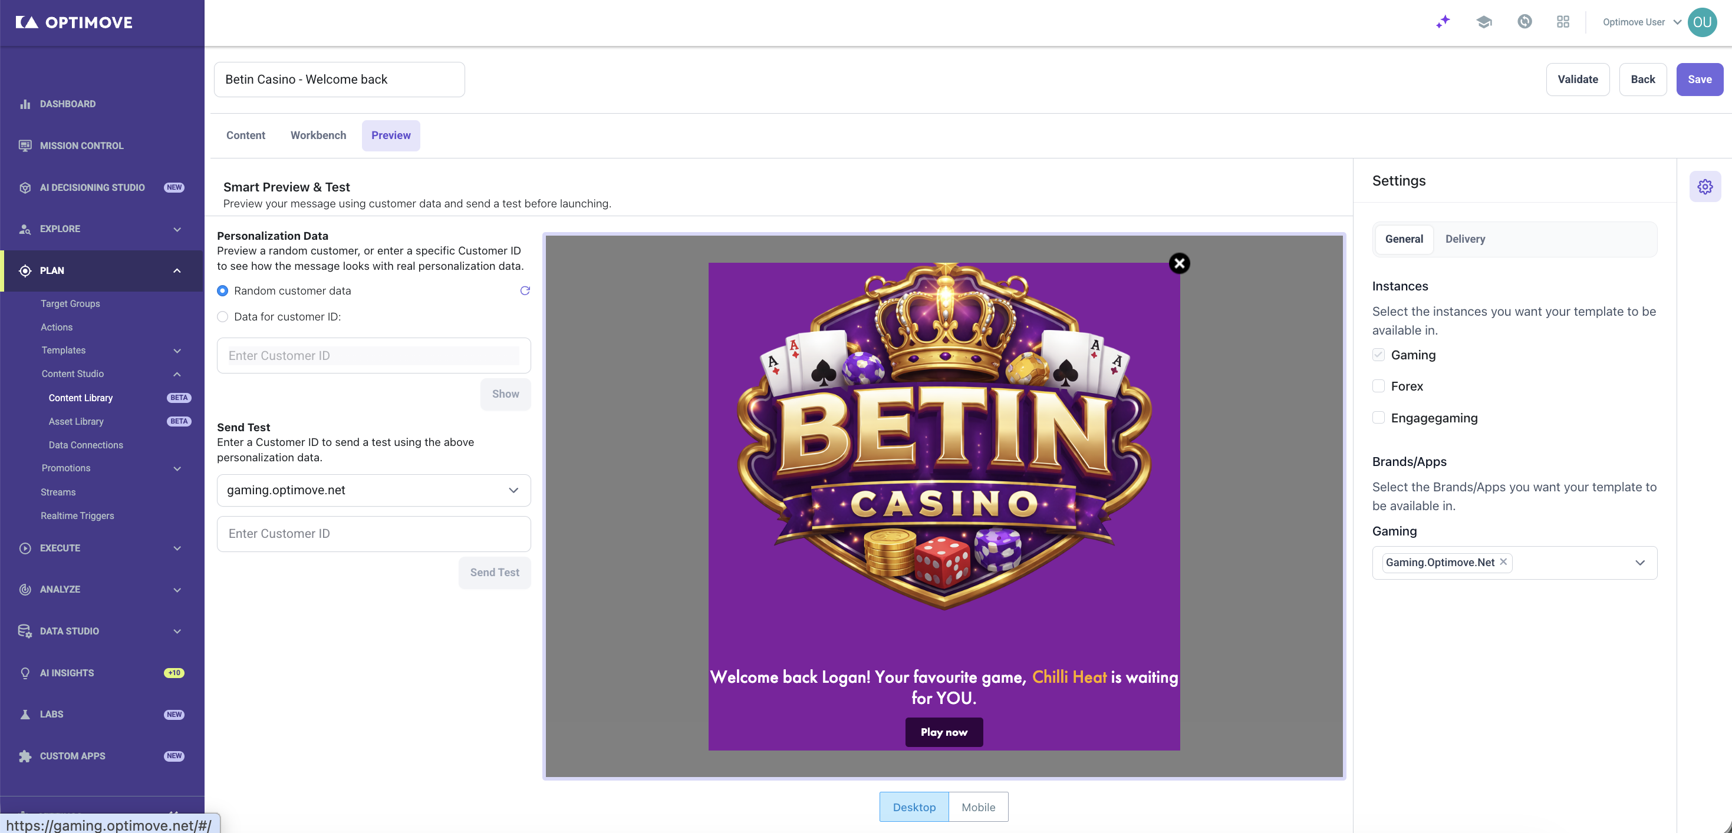
Task: Click the Explore sidebar icon
Action: click(25, 229)
